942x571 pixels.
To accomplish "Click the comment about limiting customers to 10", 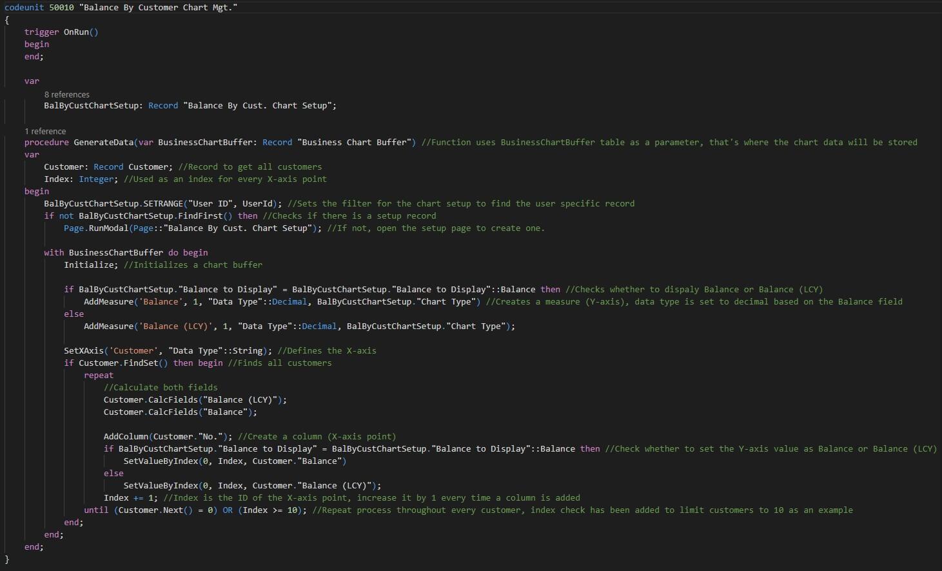I will tap(582, 510).
